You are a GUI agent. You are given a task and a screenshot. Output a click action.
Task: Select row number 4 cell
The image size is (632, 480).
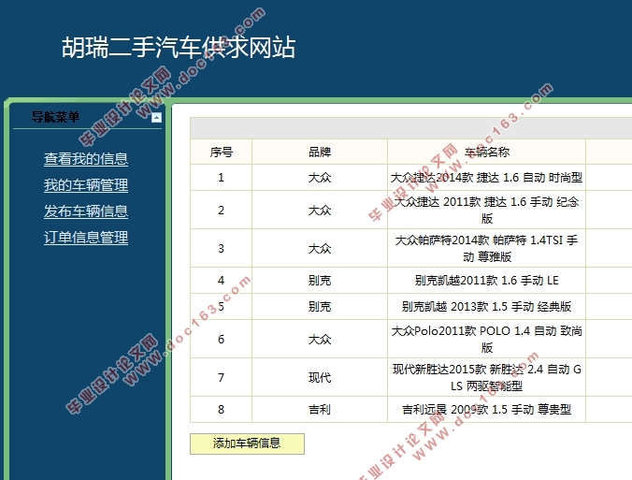pos(222,281)
